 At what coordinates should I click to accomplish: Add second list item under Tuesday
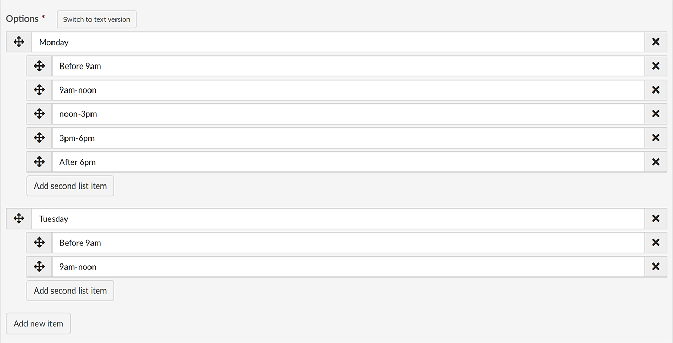(70, 291)
